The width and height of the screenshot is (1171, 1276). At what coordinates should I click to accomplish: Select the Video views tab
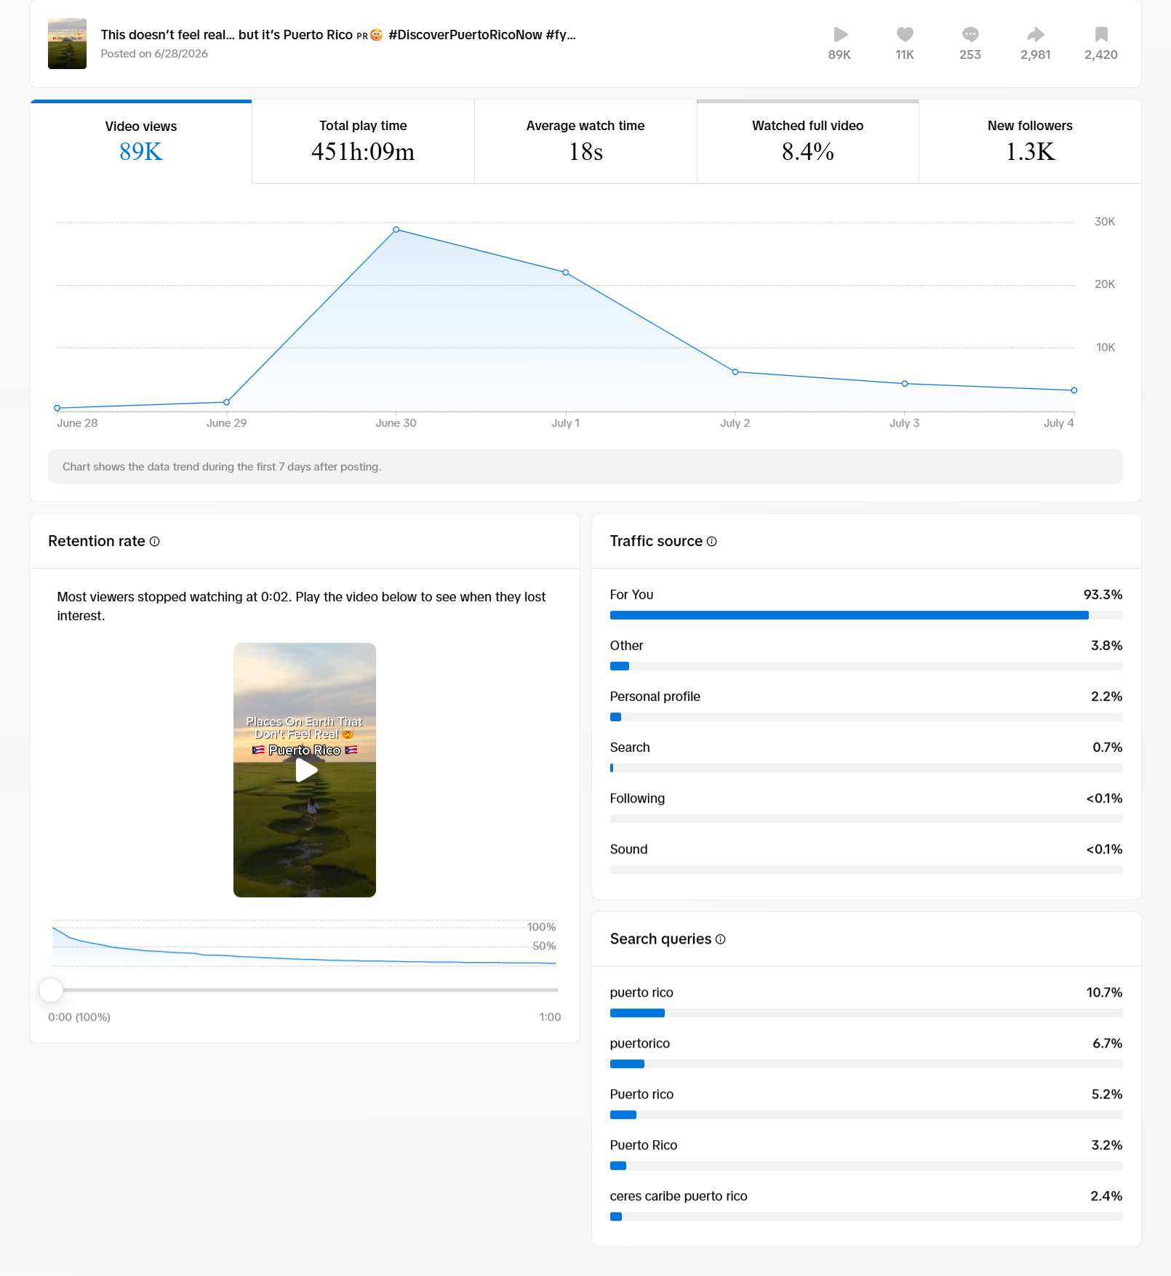click(141, 142)
